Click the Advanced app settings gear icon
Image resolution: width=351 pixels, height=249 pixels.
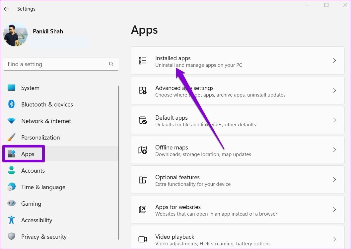pyautogui.click(x=143, y=91)
